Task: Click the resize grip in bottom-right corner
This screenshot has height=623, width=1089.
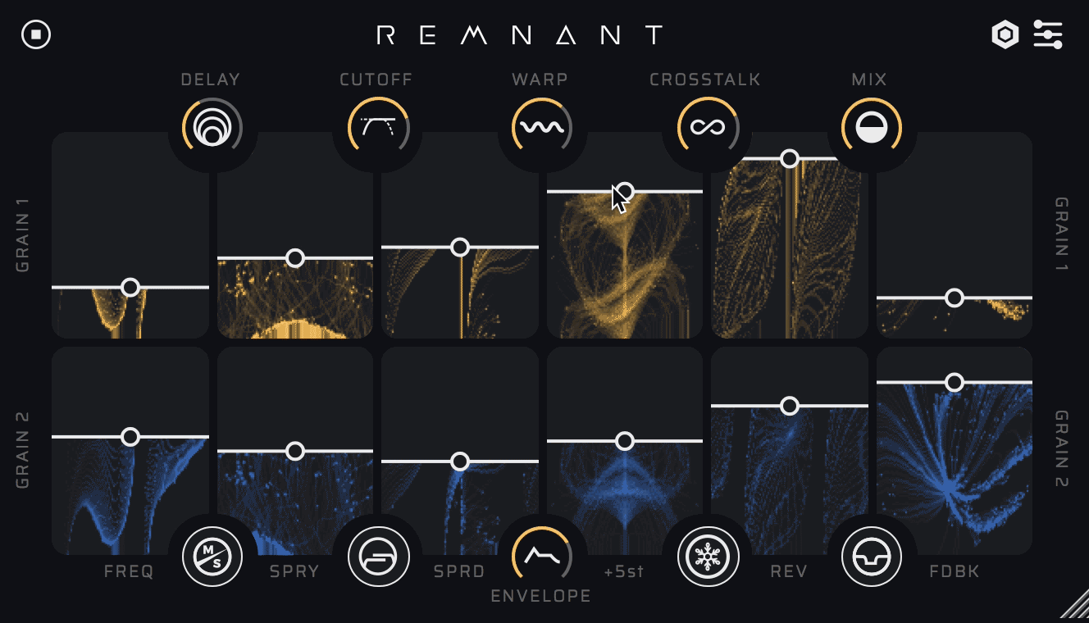Action: tap(1076, 610)
